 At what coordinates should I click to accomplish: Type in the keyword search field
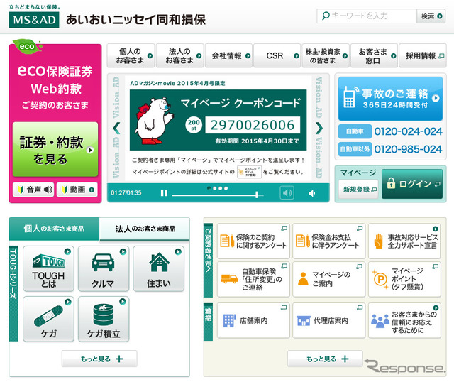coord(367,16)
